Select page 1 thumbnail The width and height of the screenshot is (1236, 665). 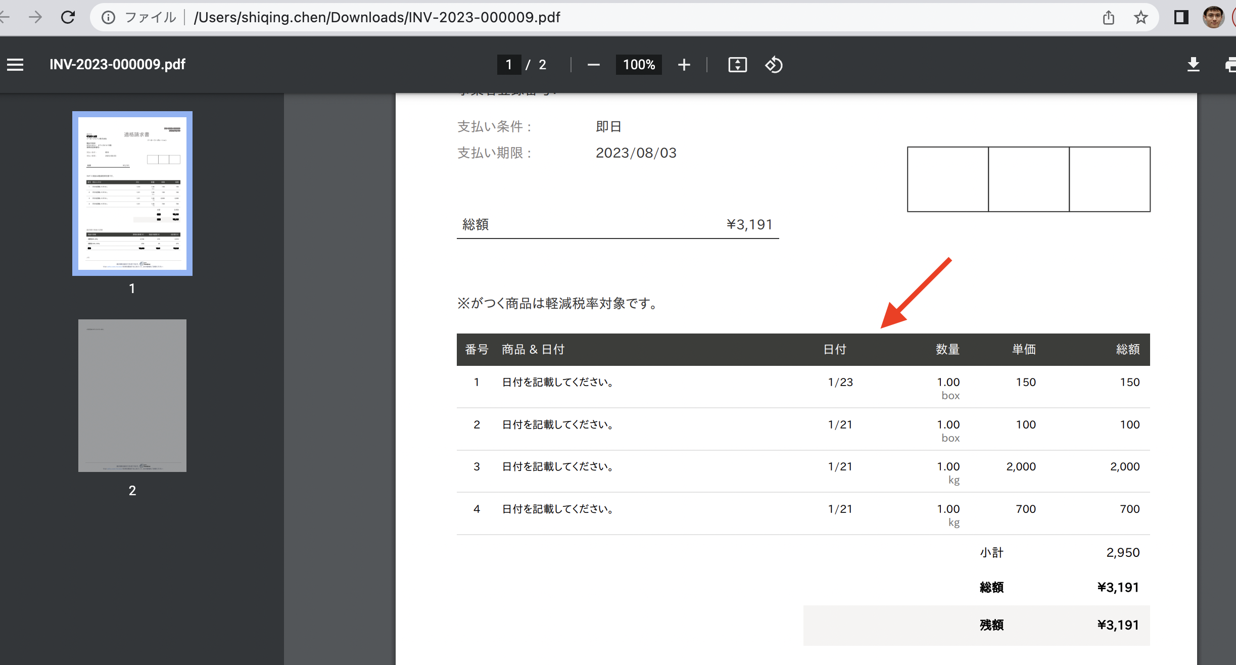click(132, 193)
